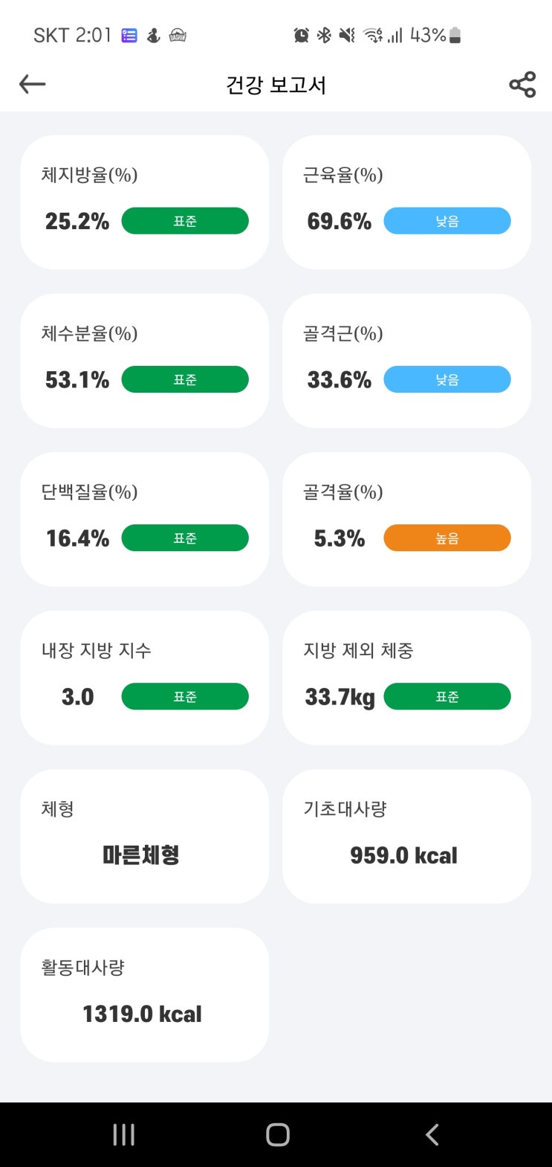Open the 활동대사량 1319.0 kcal card
Screen dimensions: 552x1167
pos(144,994)
